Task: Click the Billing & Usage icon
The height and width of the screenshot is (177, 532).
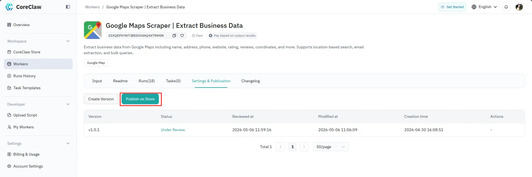Action: click(x=9, y=154)
